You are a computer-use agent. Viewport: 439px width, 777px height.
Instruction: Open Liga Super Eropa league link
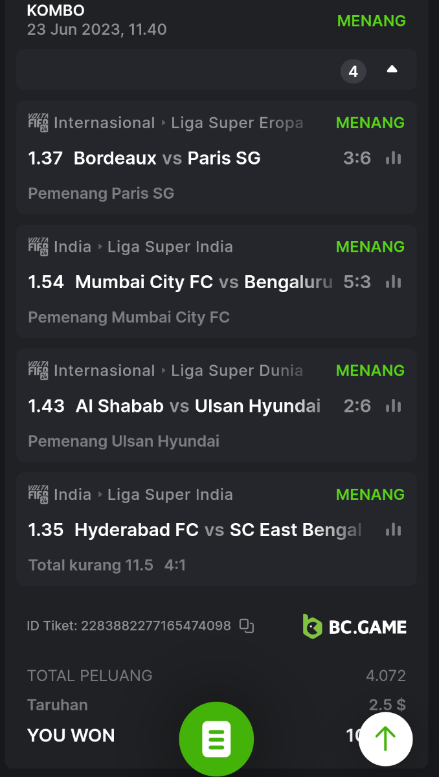237,123
